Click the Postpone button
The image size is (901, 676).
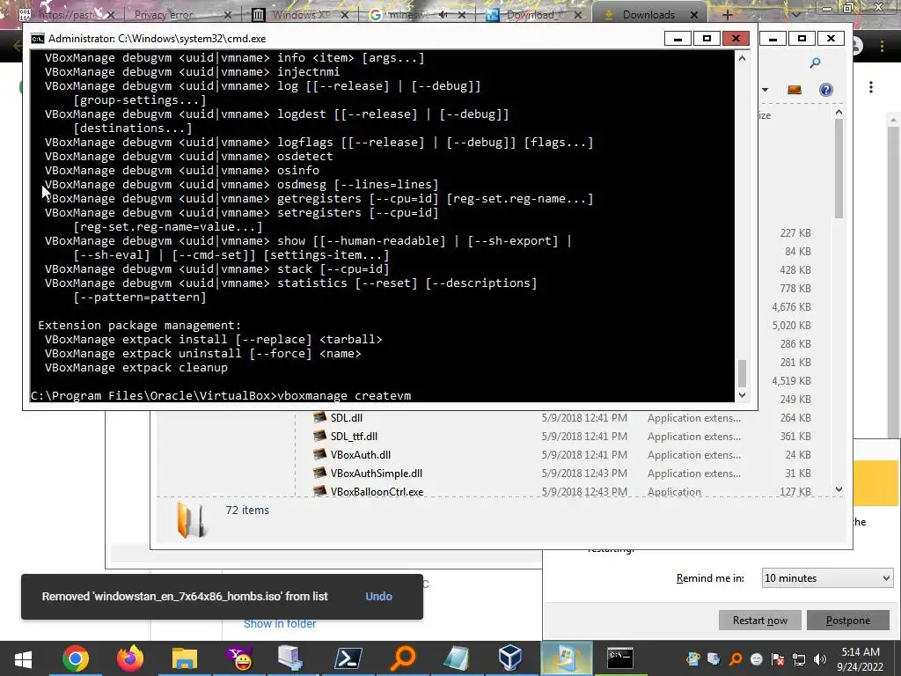pos(847,621)
